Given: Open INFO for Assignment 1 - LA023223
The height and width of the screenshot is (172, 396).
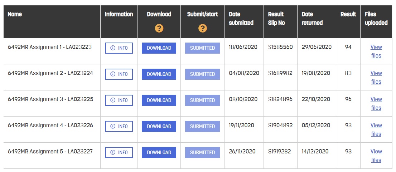Looking at the screenshot, I should [x=119, y=48].
